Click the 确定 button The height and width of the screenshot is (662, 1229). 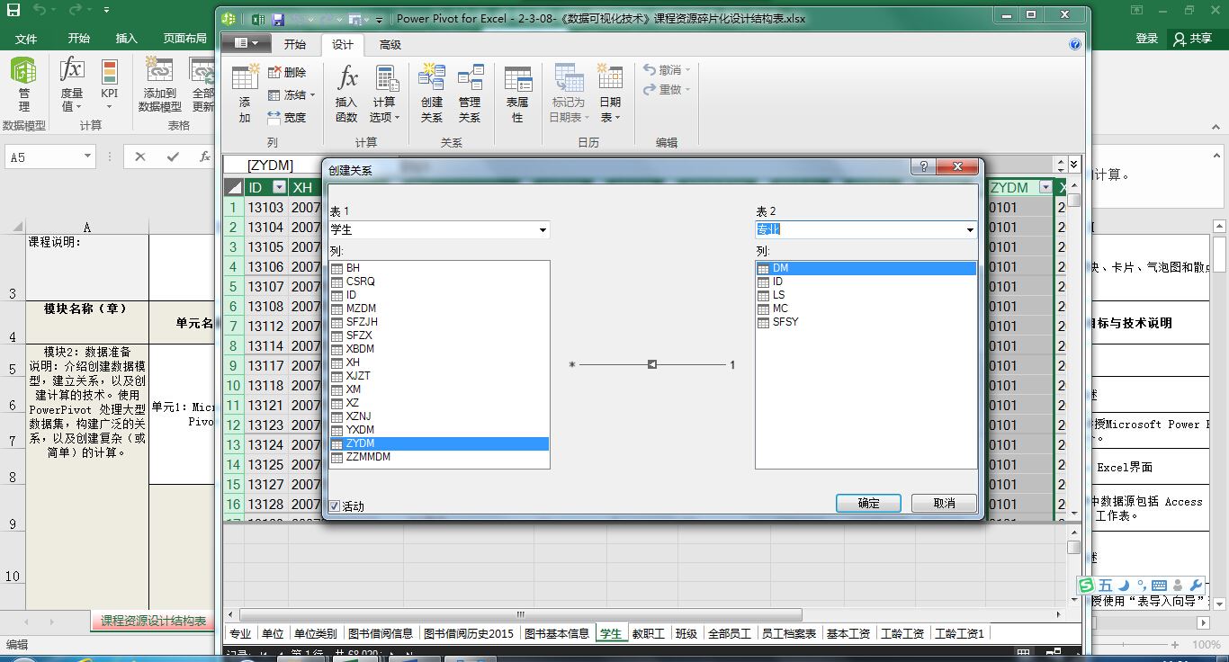[x=868, y=503]
